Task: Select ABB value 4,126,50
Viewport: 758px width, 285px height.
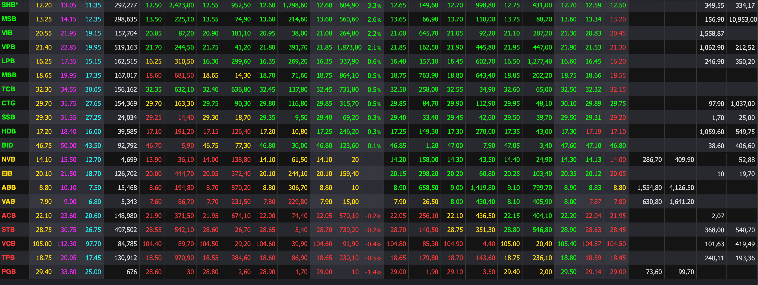Action: (x=682, y=188)
